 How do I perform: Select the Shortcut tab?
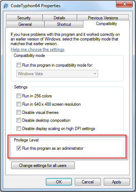tap(64, 24)
